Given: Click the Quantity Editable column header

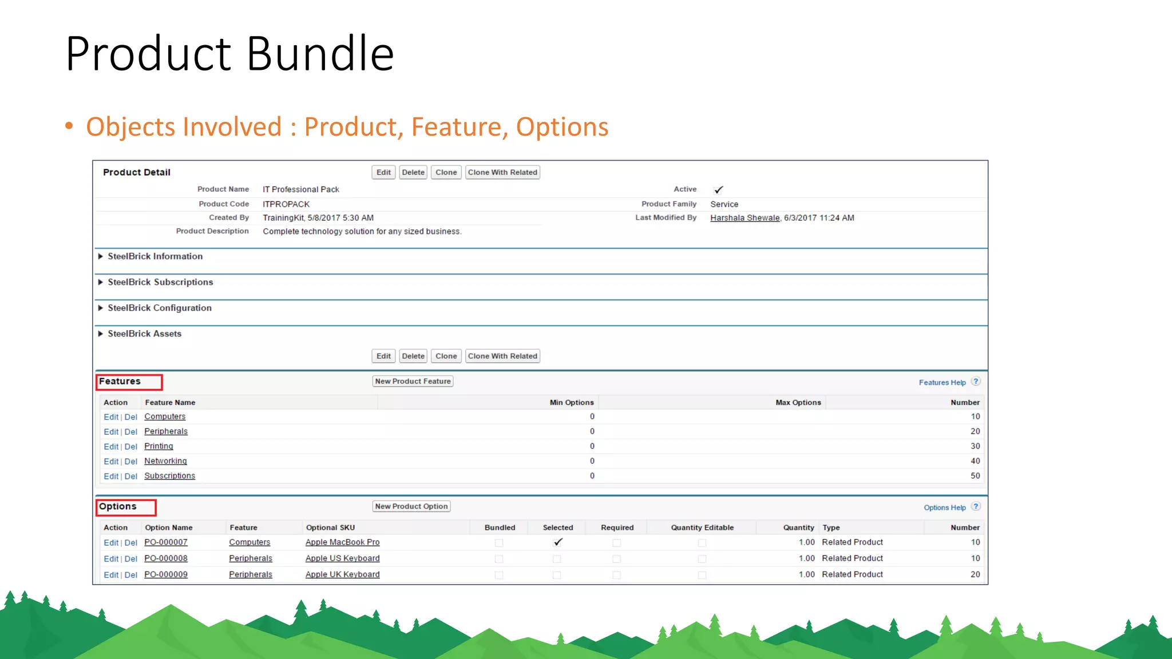Looking at the screenshot, I should coord(702,528).
